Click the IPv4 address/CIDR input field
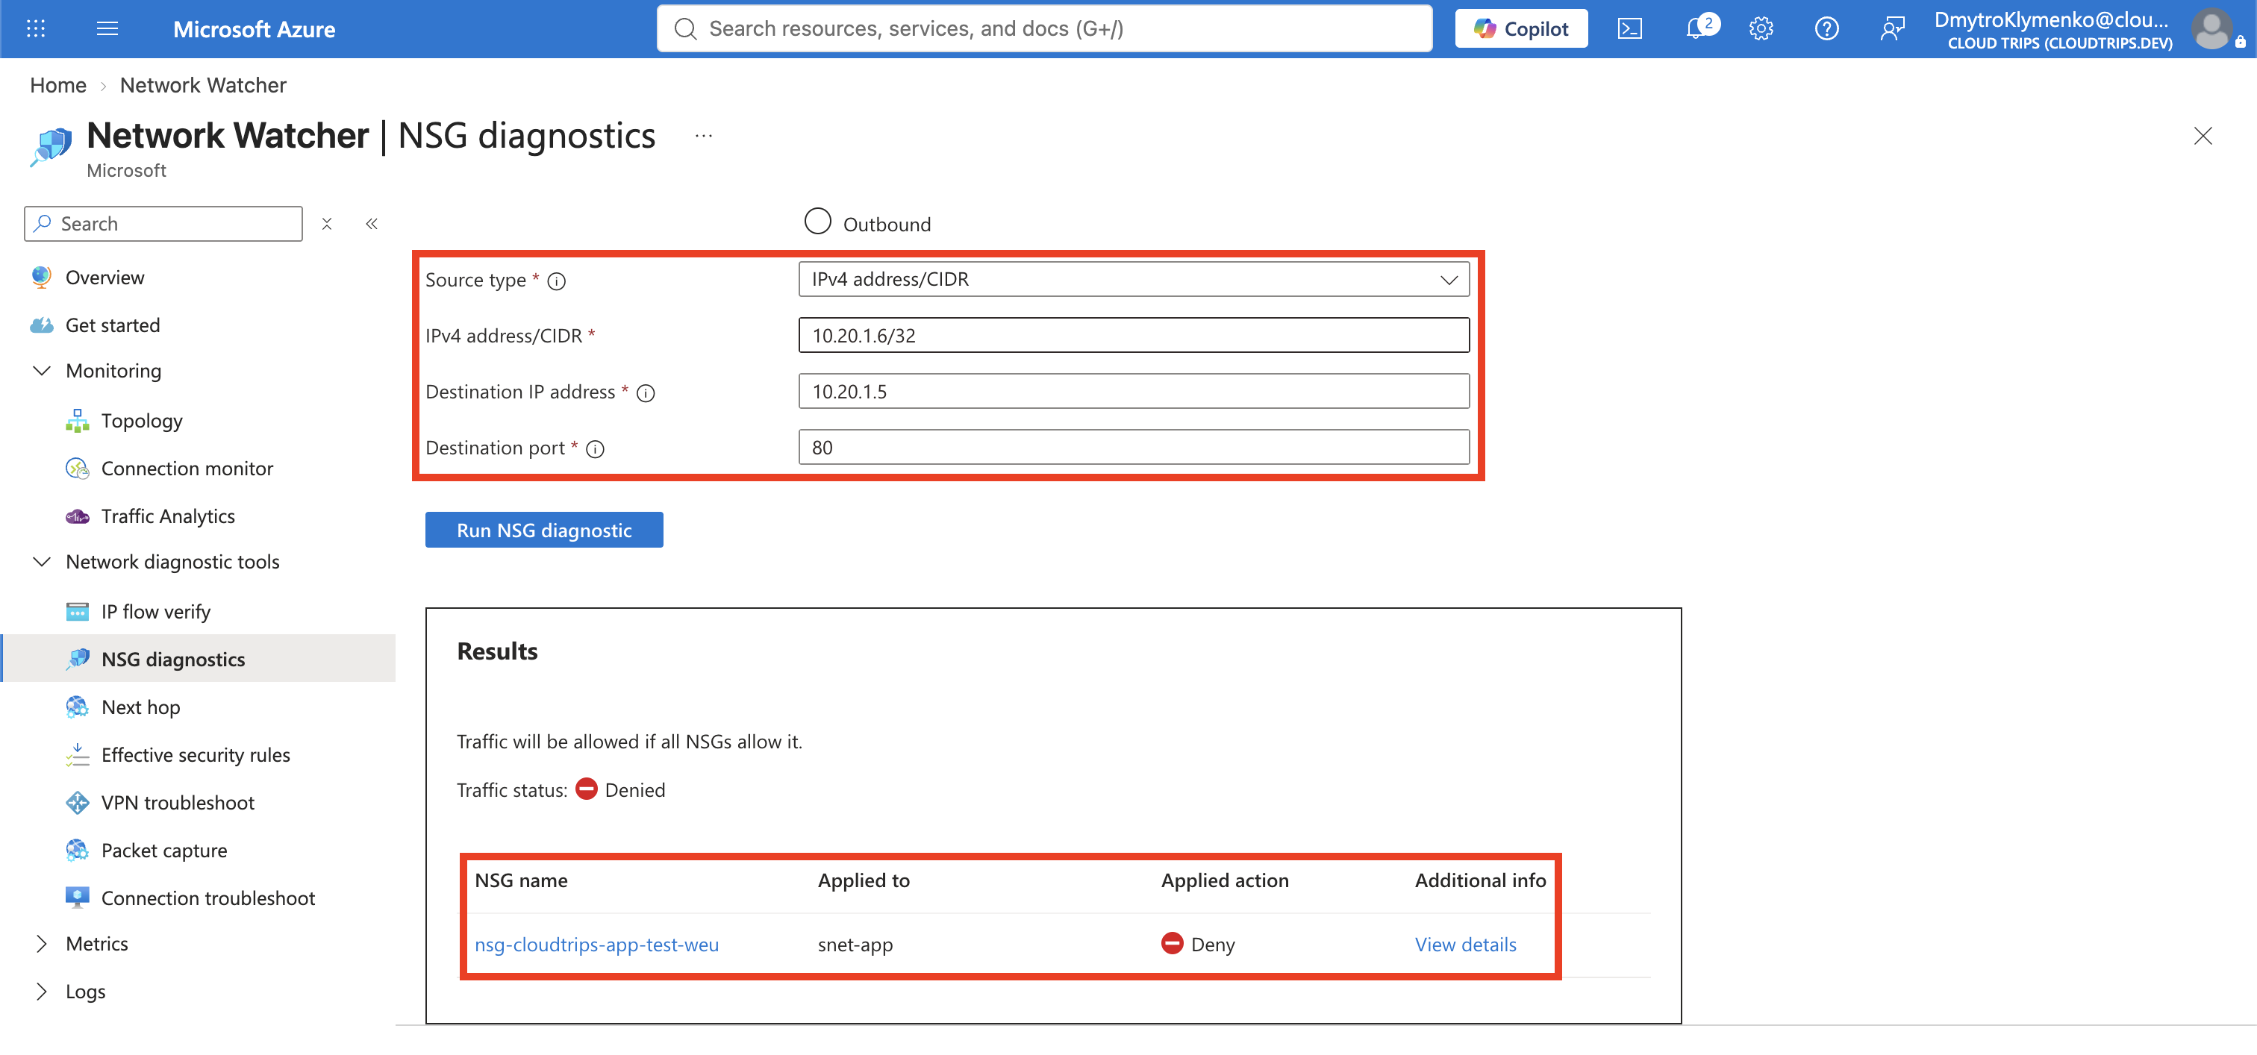 pos(1134,335)
